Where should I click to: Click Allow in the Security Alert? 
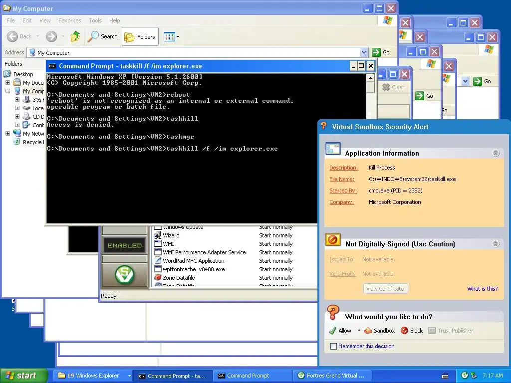[x=340, y=331]
